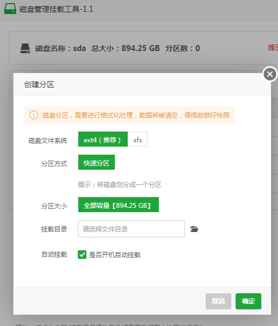Click the red 提示 text at right
This screenshot has width=278, height=326.
coord(273,47)
